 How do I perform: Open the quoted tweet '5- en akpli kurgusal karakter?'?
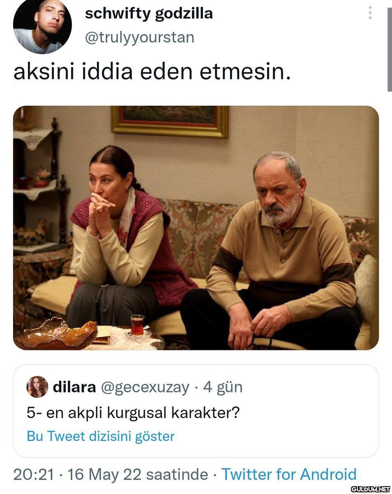(x=196, y=411)
